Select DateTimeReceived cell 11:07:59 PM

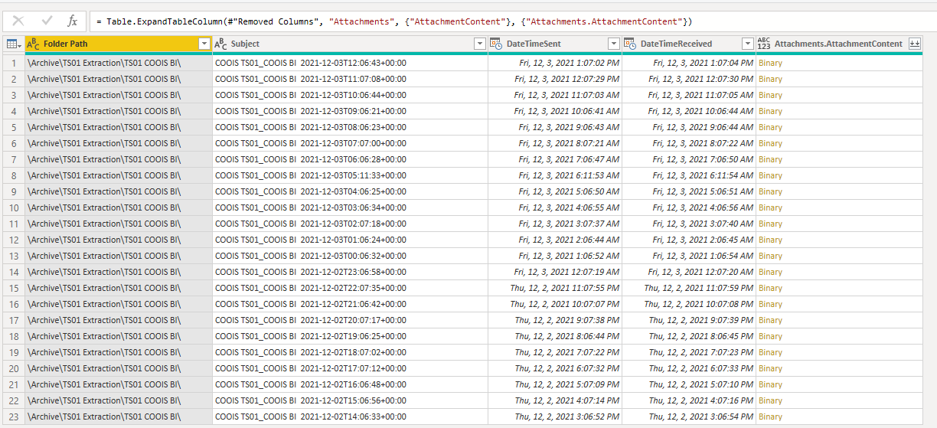coord(689,289)
